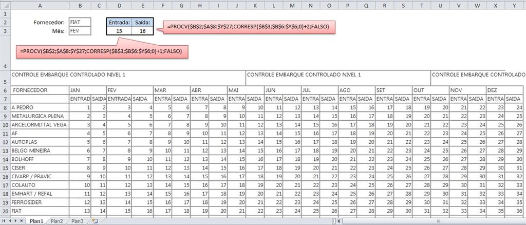Select the OUT month header cell
This screenshot has width=526, height=225.
(431, 90)
